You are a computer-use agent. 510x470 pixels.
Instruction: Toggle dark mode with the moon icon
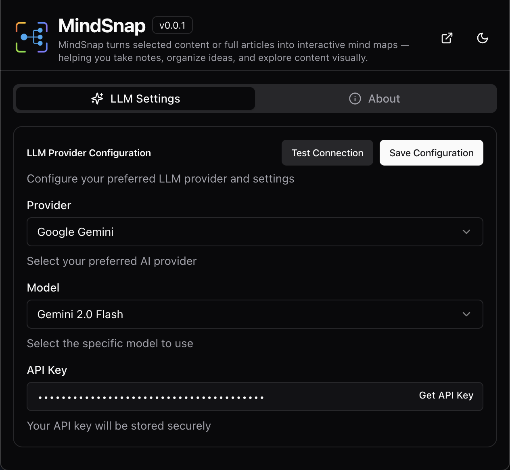pyautogui.click(x=483, y=38)
